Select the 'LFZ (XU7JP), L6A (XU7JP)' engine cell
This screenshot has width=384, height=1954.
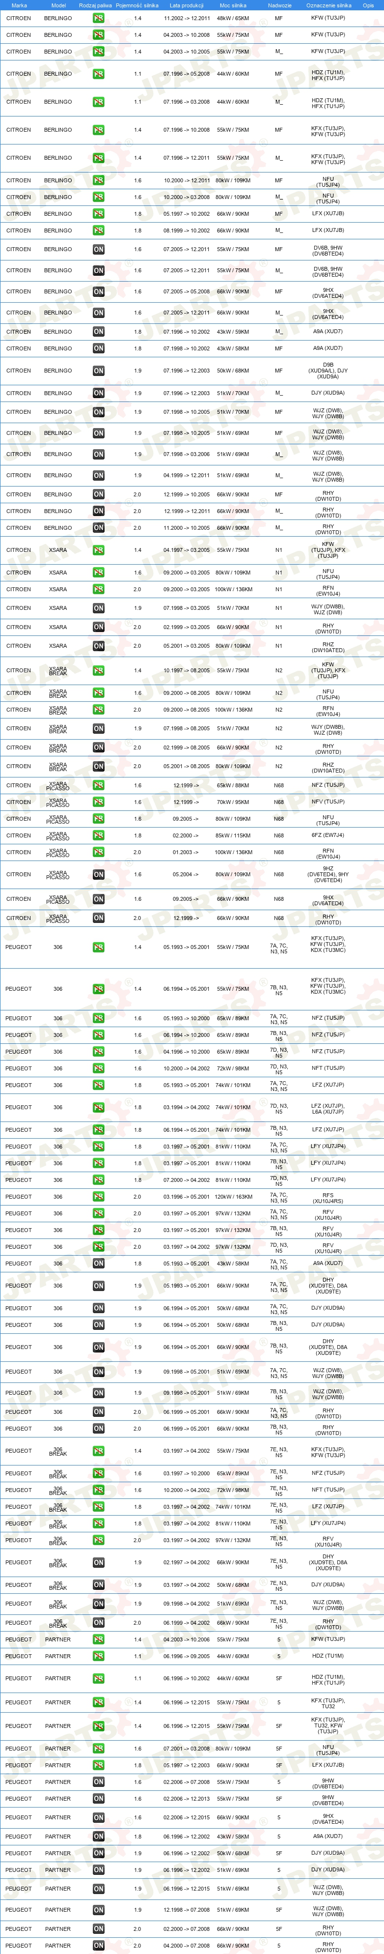click(x=328, y=1107)
